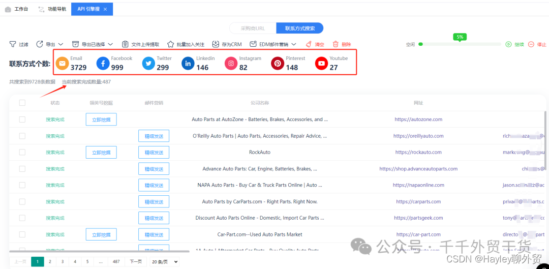
Task: Check the Advance Auto Parts row checkbox
Action: click(x=22, y=169)
